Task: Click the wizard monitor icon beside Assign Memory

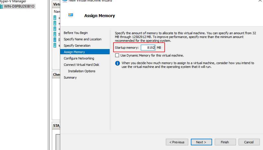Action: click(70, 15)
